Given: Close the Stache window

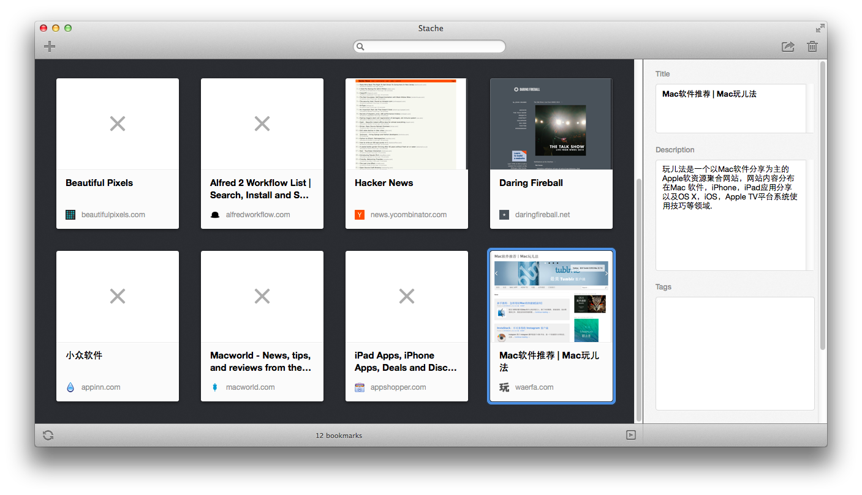Looking at the screenshot, I should 43,28.
